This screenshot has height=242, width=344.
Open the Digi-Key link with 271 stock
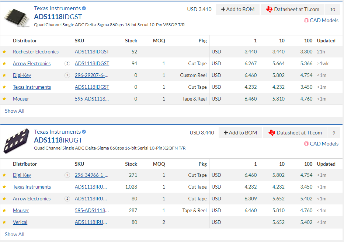tap(22, 175)
